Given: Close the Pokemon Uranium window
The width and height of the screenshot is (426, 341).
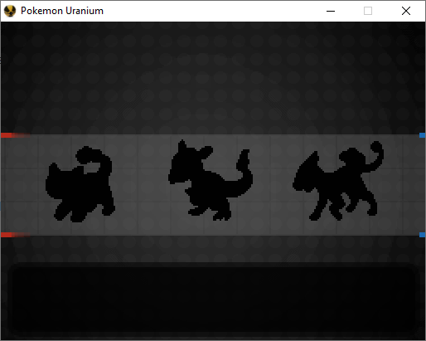Looking at the screenshot, I should 406,11.
